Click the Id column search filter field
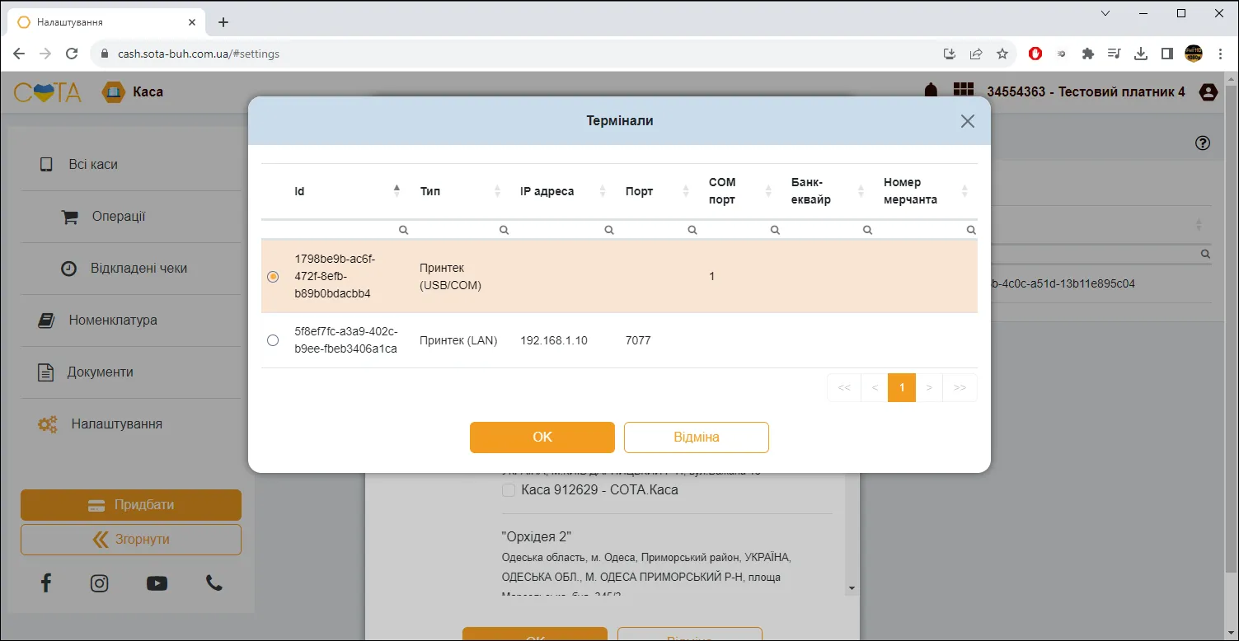The image size is (1239, 641). coord(350,231)
